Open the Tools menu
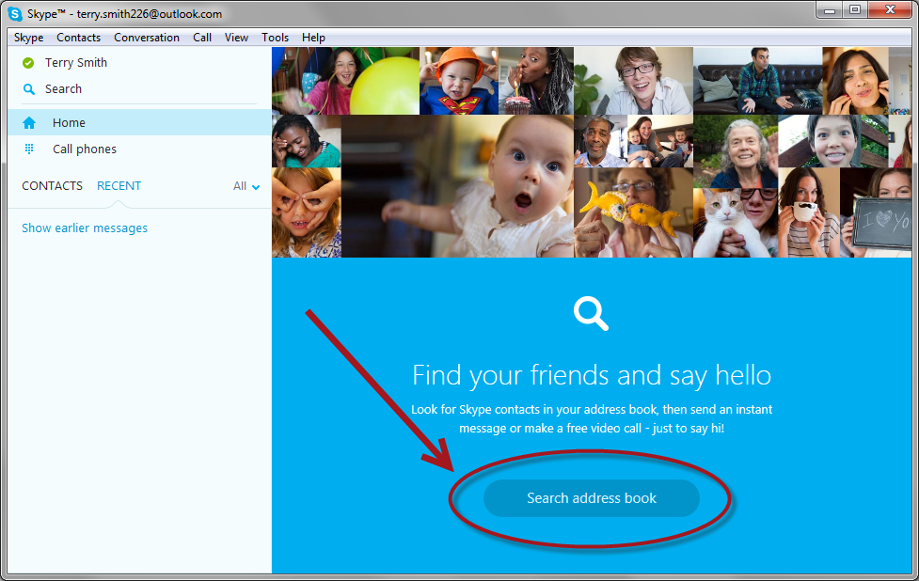Viewport: 919px width, 581px height. [275, 38]
